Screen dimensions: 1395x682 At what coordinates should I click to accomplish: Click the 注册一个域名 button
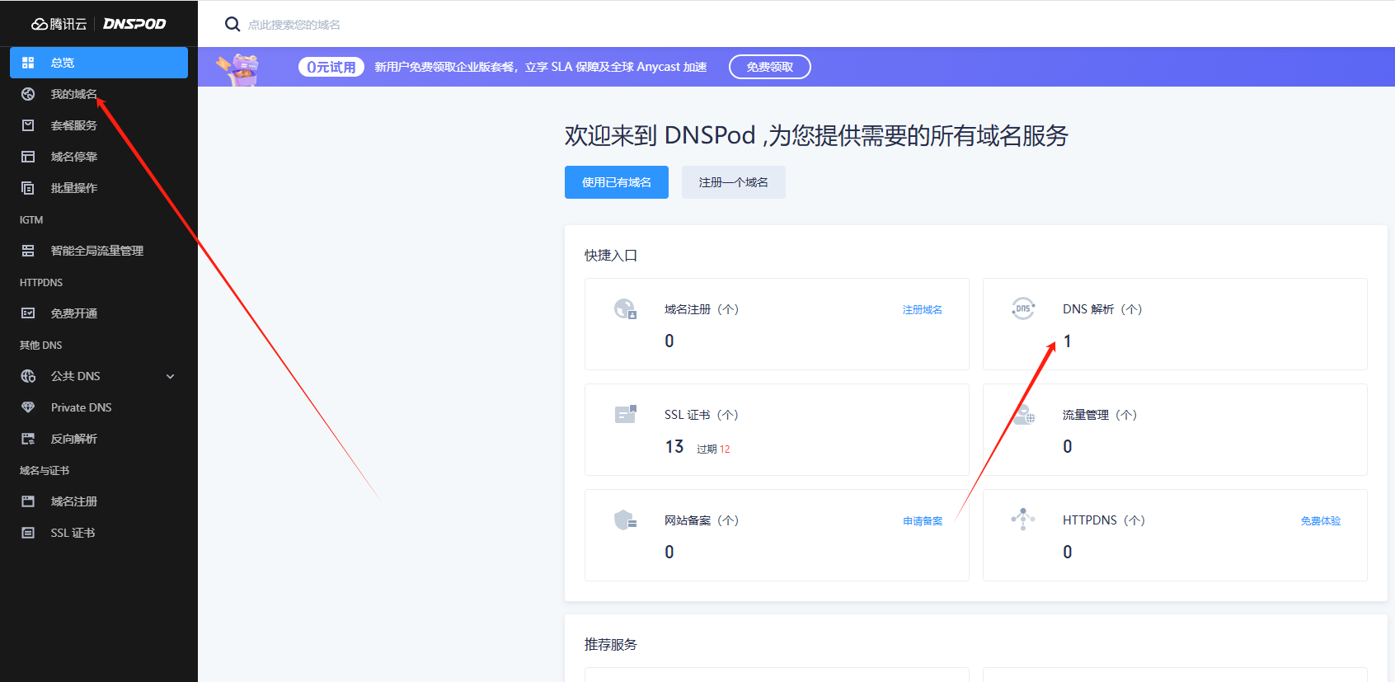click(734, 182)
